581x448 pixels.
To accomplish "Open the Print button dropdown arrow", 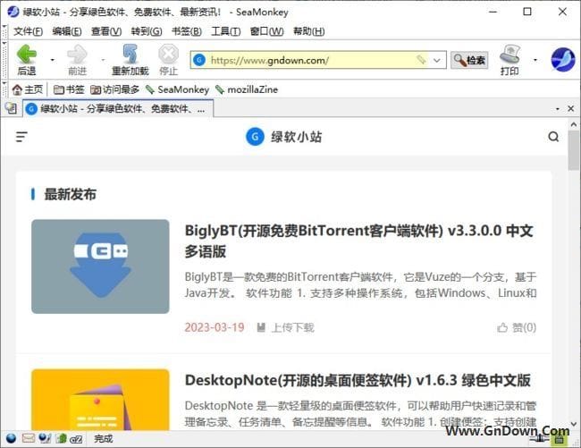I will 535,60.
